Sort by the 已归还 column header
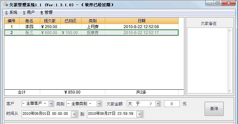This screenshot has width=238, height=124. [71, 21]
